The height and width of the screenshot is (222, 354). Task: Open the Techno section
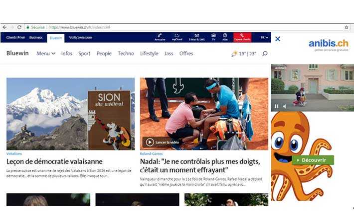click(x=126, y=54)
